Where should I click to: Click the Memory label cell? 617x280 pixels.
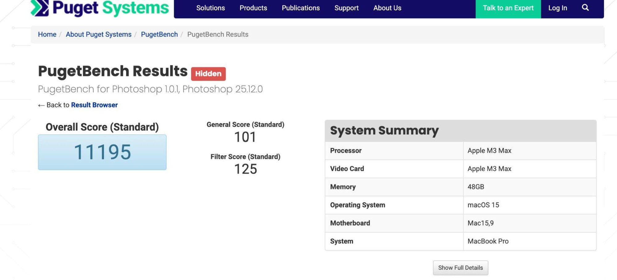click(394, 187)
